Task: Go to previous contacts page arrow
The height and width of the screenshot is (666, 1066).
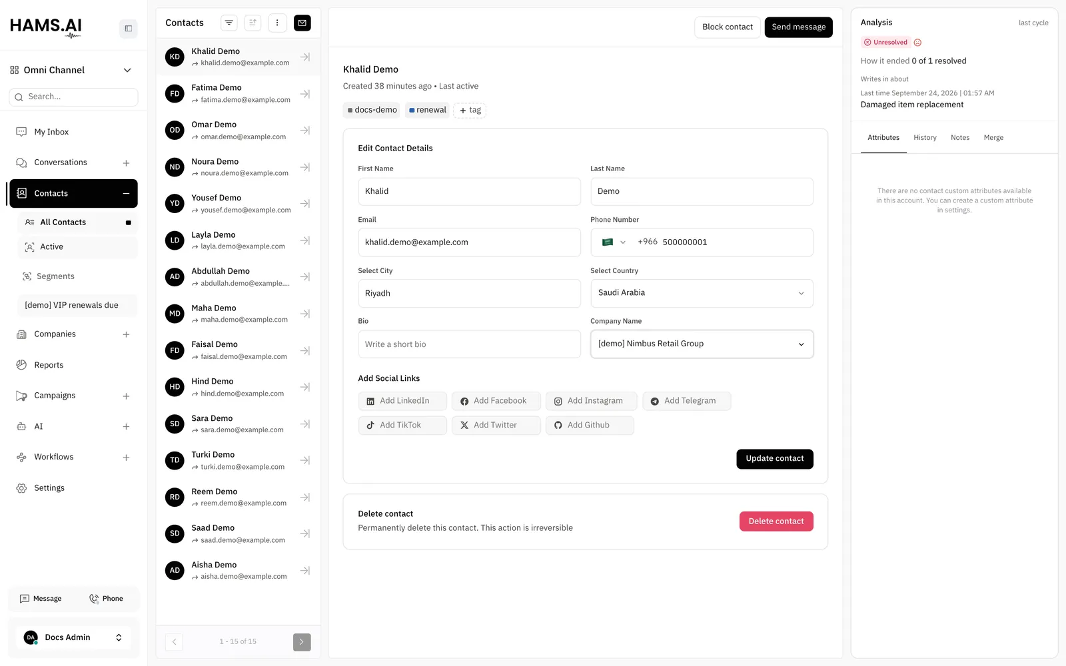Action: [174, 642]
